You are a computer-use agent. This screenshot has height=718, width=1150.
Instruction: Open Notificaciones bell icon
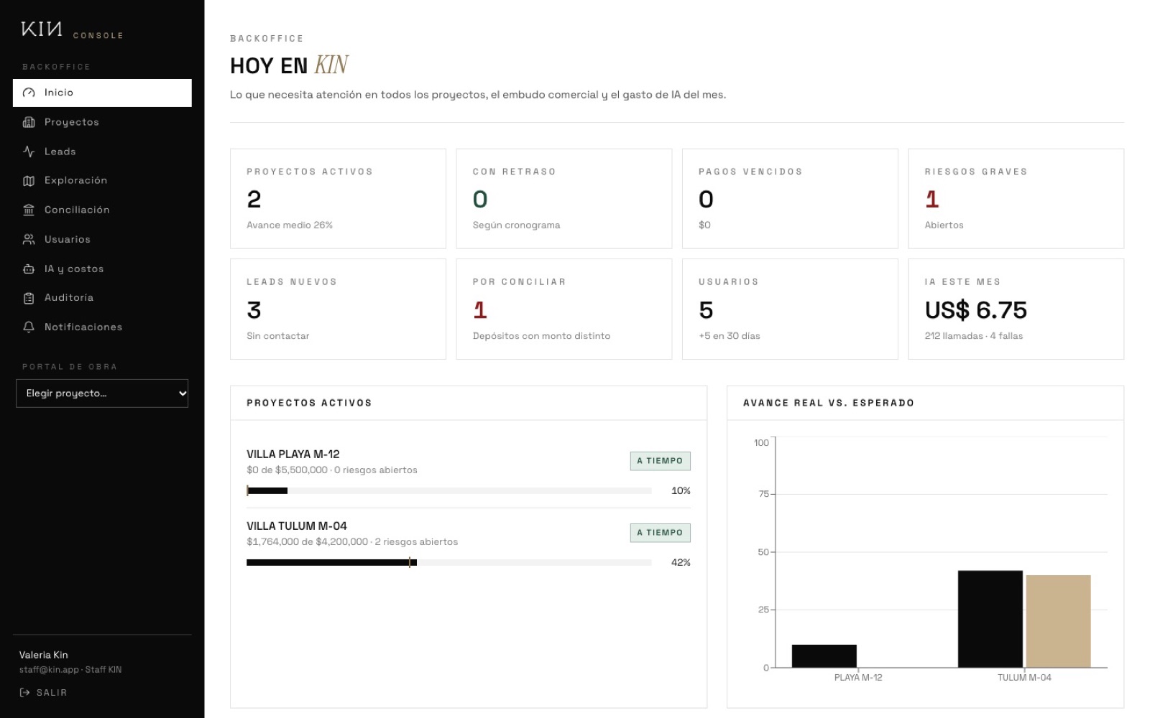(29, 327)
